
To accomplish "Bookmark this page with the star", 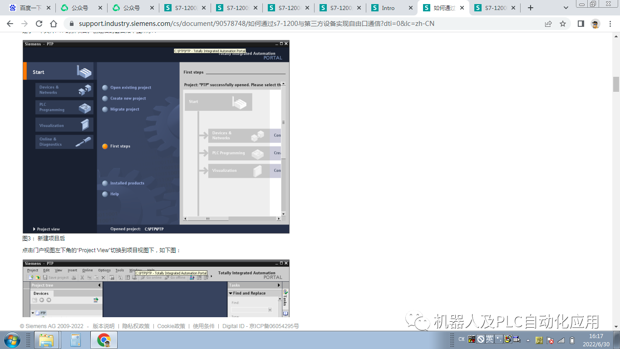I will point(563,24).
